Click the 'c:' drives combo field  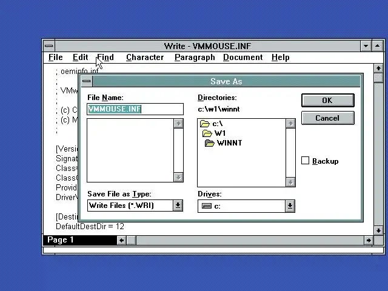click(x=241, y=206)
